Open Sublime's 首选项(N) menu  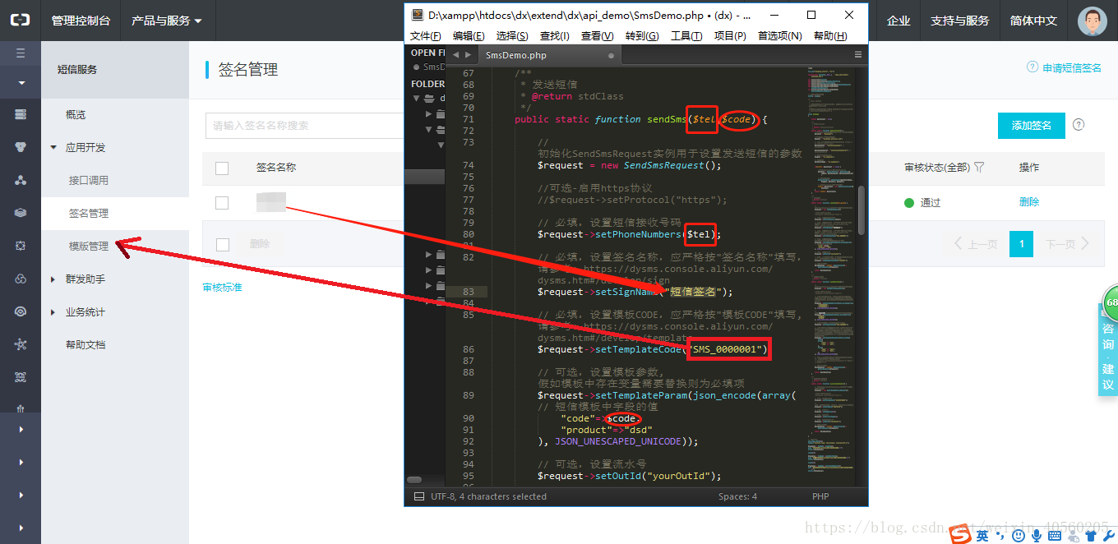tap(779, 35)
